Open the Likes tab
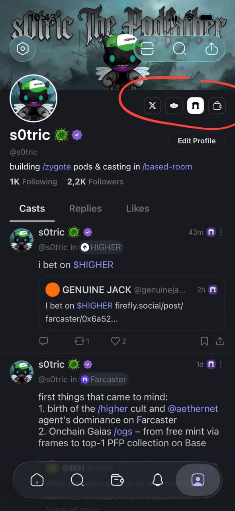This screenshot has height=511, width=235. pyautogui.click(x=137, y=208)
